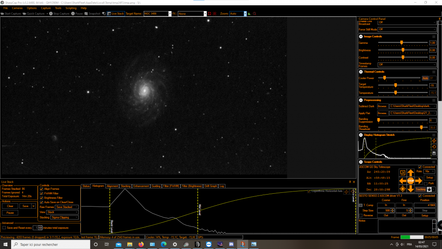Switch to the Filter (FWHM) tab
This screenshot has width=442, height=249.
[x=171, y=186]
